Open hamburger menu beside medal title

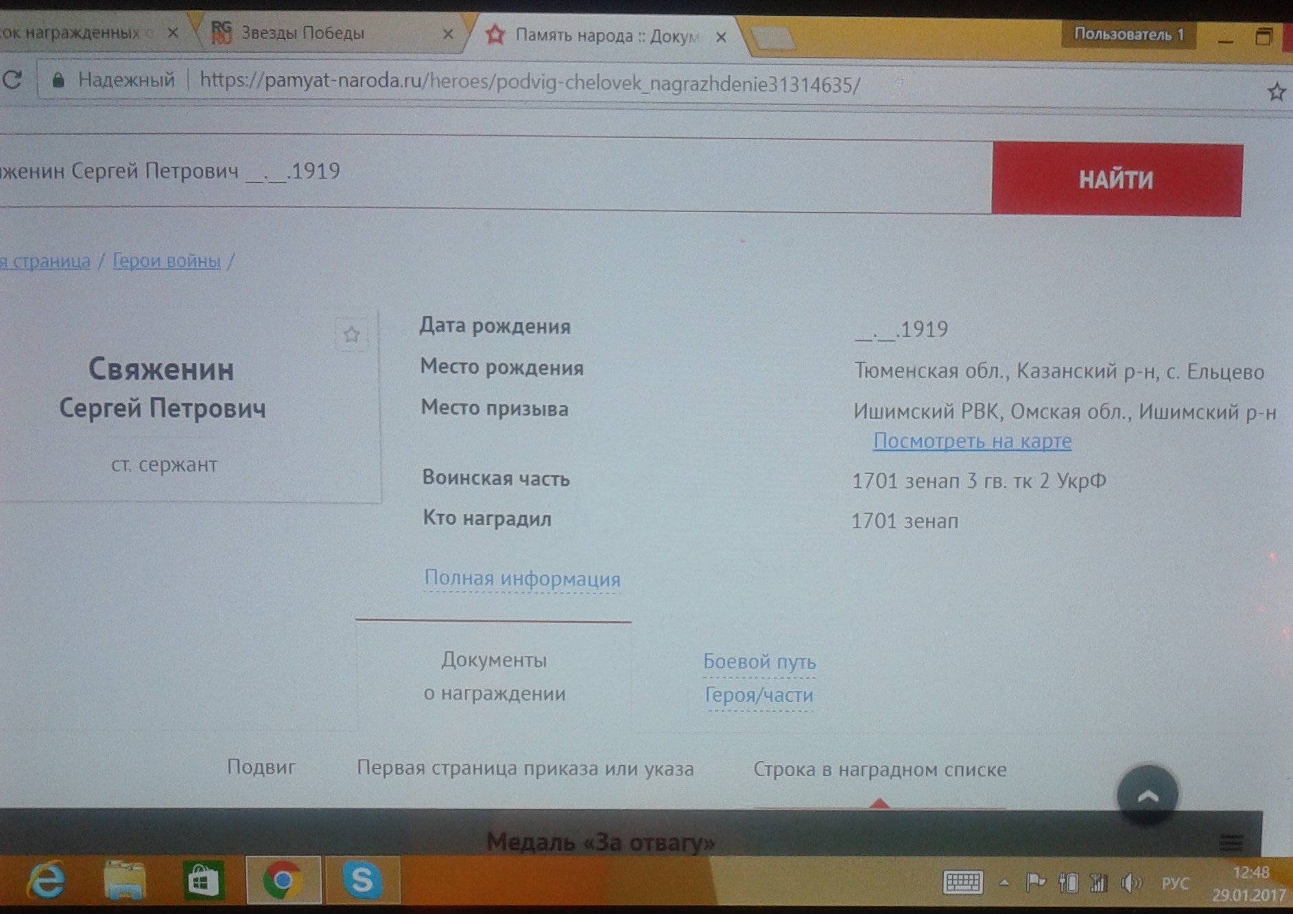(1231, 841)
